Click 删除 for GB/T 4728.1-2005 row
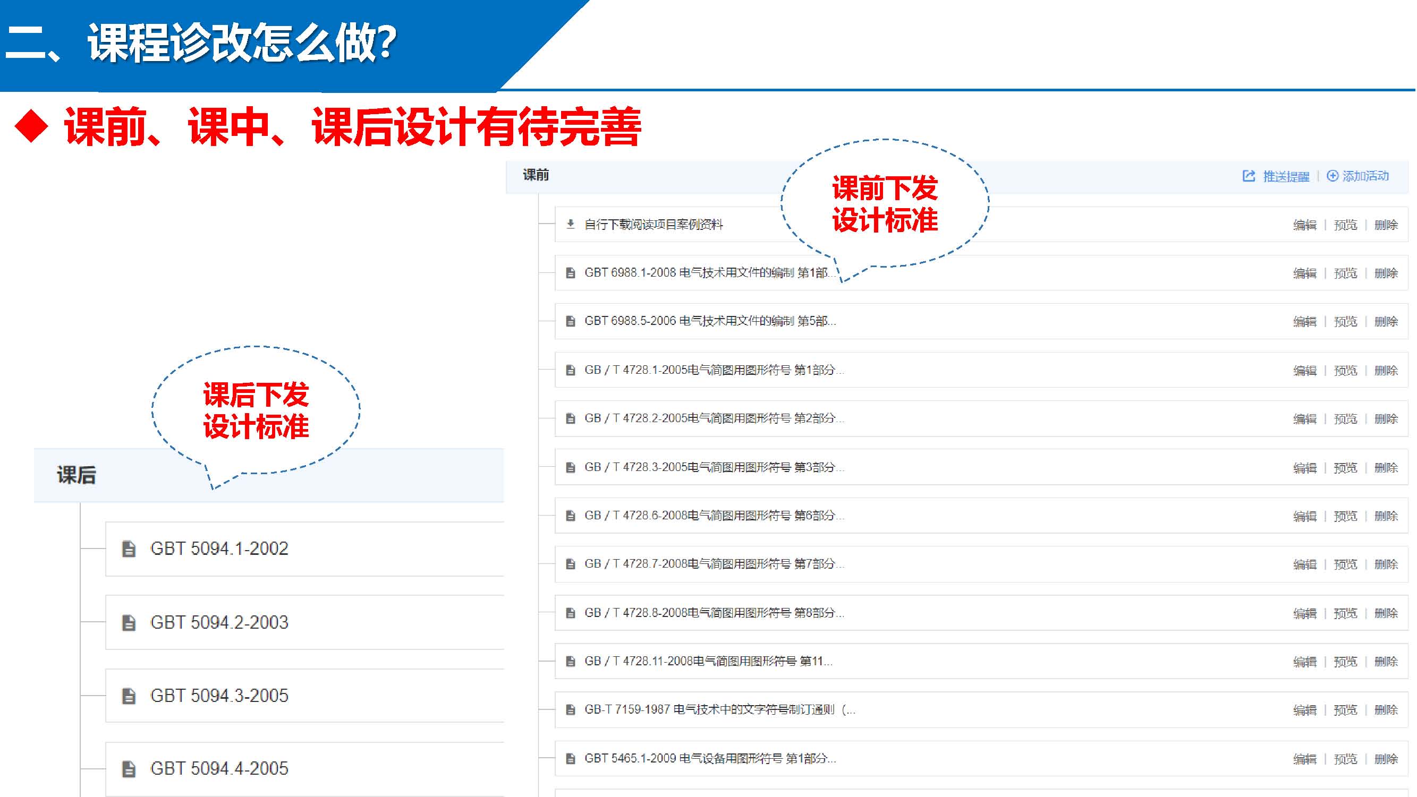Viewport: 1417px width, 797px height. 1386,371
